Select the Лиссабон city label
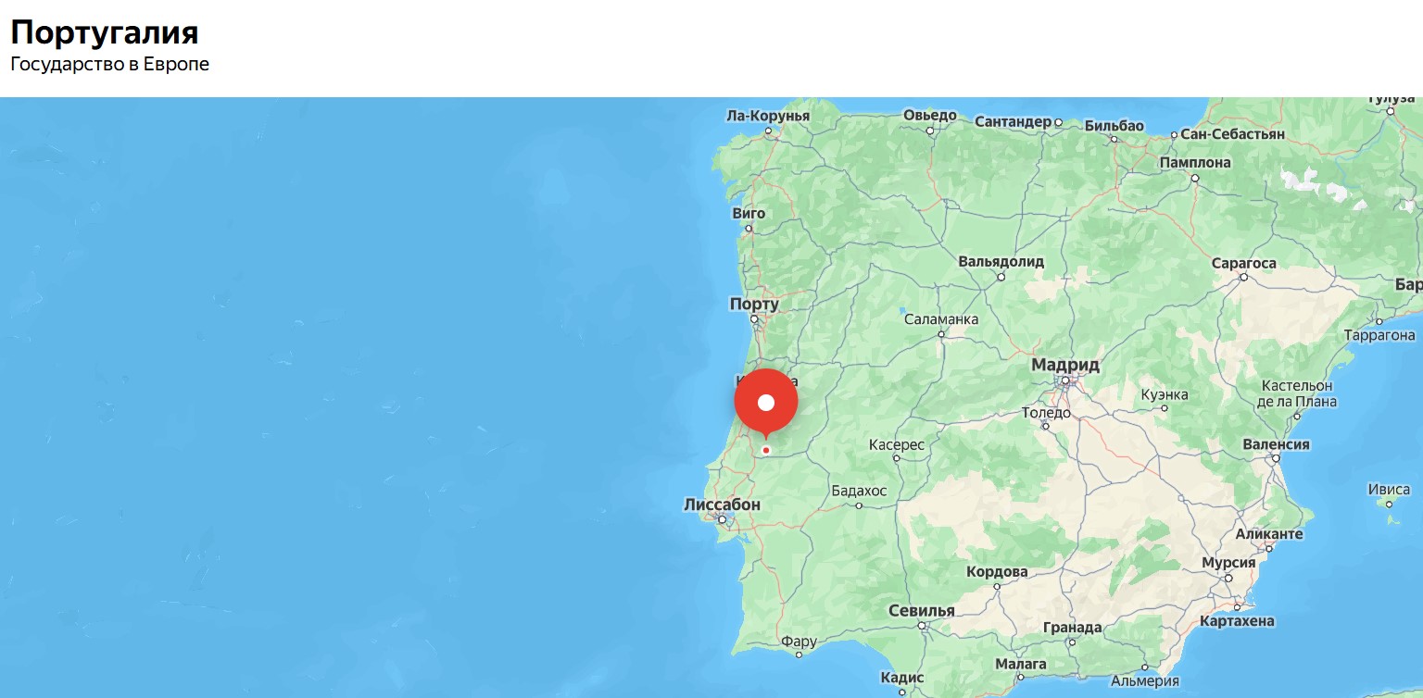This screenshot has height=698, width=1423. (x=722, y=505)
